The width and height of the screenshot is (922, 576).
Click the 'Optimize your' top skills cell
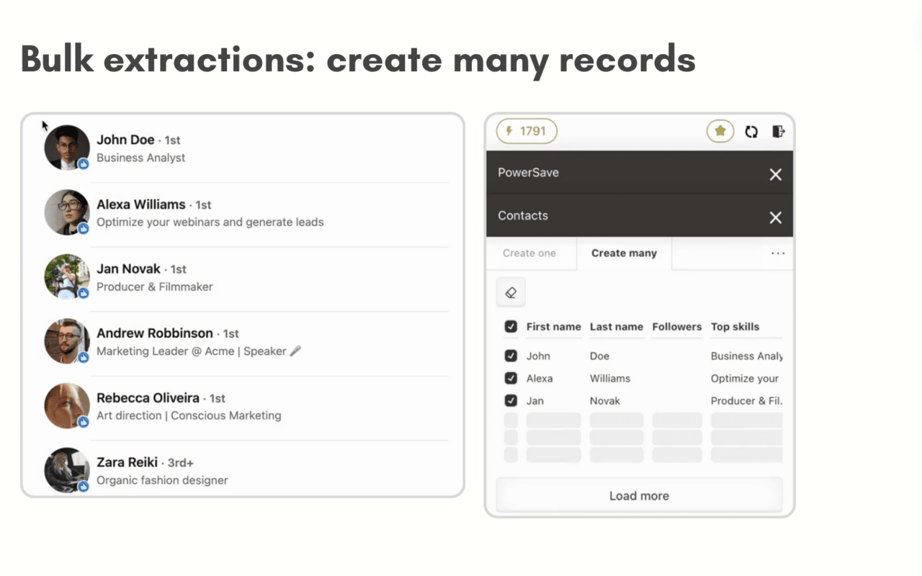coord(745,378)
